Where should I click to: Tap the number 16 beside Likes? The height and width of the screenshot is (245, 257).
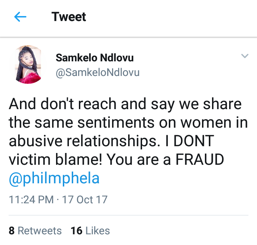click(76, 231)
